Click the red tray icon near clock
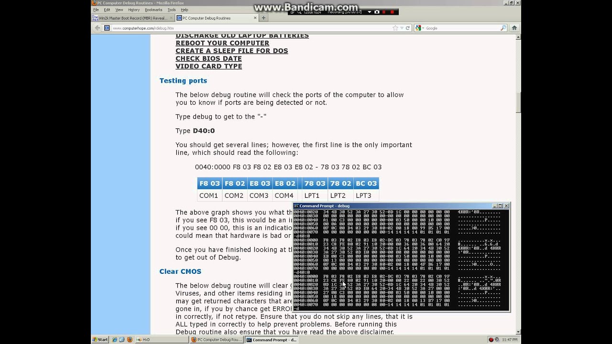Screen dimensions: 612x344 (x=491, y=340)
